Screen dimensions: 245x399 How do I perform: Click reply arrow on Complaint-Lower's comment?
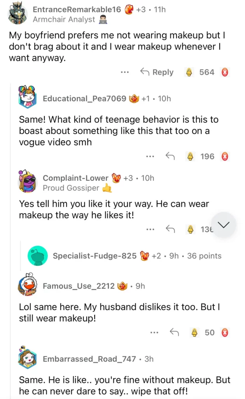coord(170,229)
